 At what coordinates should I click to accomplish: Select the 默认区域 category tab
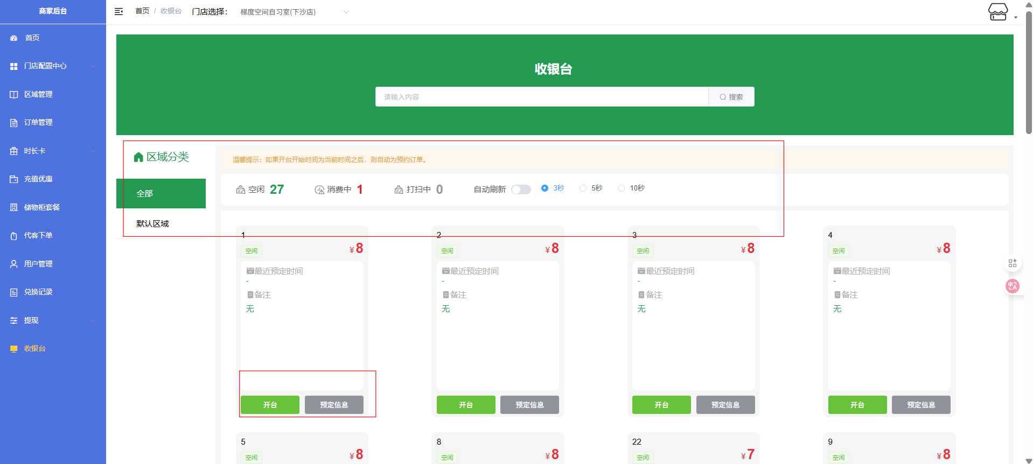161,223
